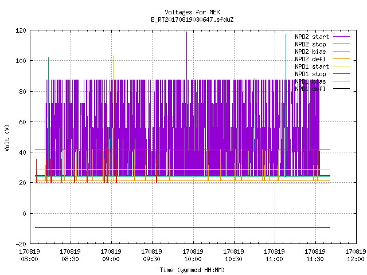Click the orange spike peak just after 09:00

pyautogui.click(x=114, y=57)
